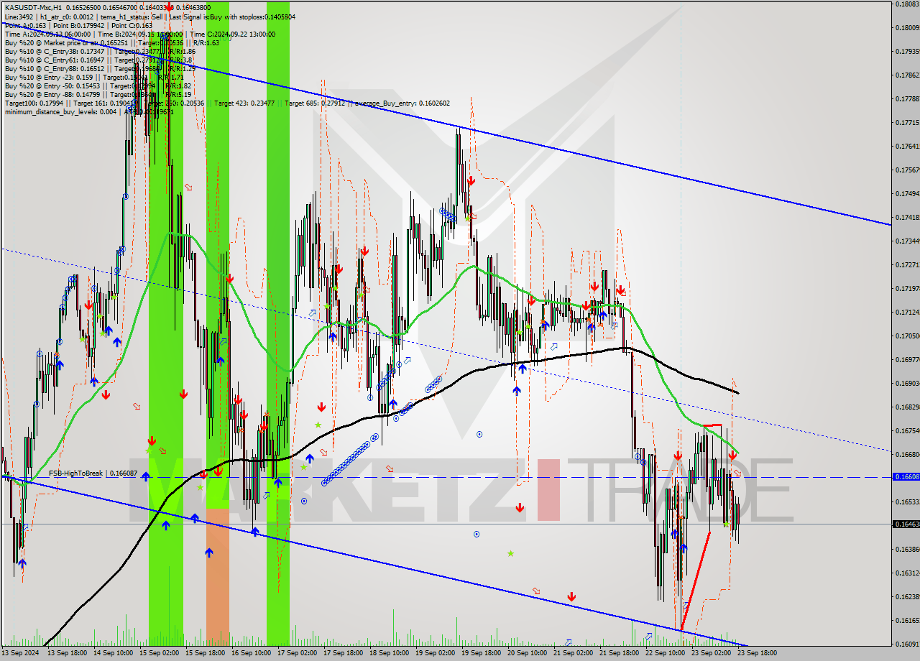This screenshot has width=920, height=661.
Task: Click price axis label 0.17494
Action: coord(907,194)
